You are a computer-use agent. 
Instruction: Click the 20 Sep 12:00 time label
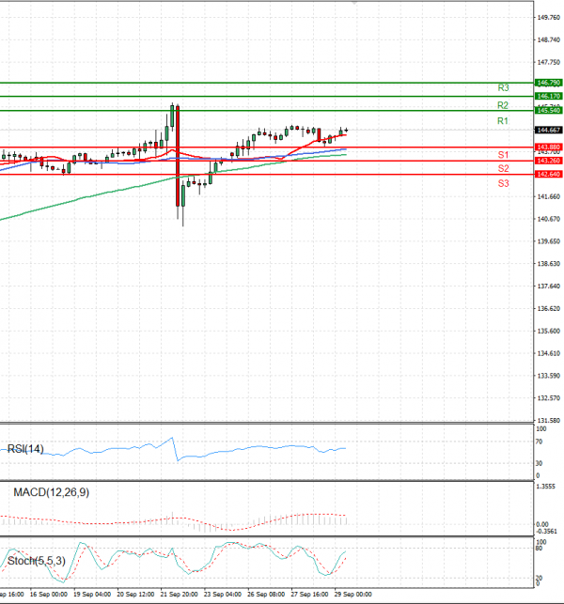135,595
